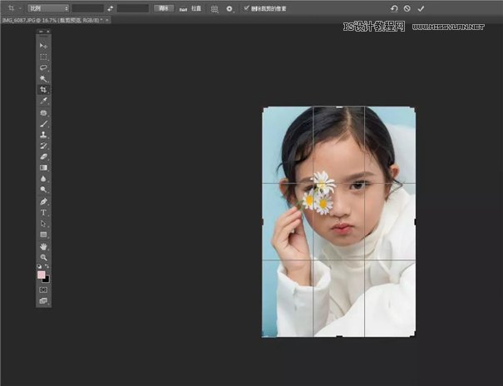503x386 pixels.
Task: Toggle Quick Mask mode
Action: (x=43, y=289)
